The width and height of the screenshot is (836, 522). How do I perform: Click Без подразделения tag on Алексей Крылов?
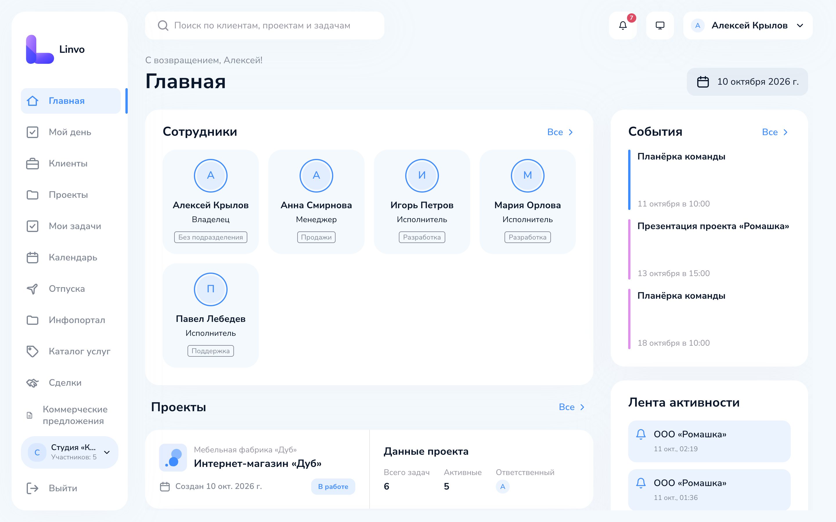click(210, 237)
